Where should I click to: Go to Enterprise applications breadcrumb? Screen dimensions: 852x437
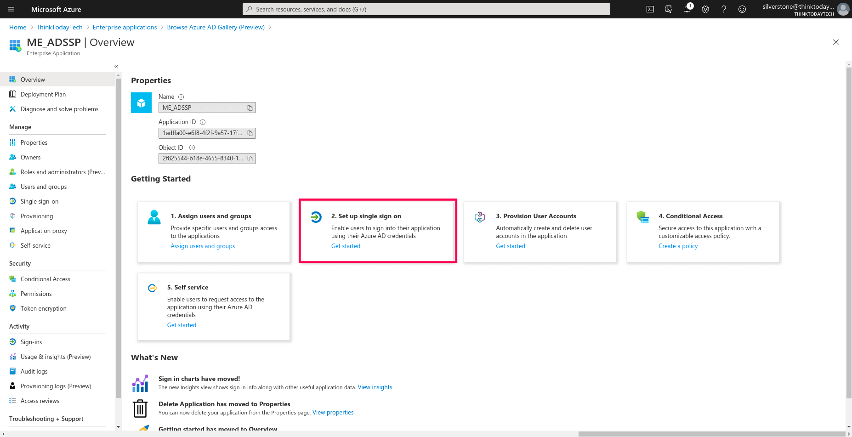pyautogui.click(x=125, y=27)
